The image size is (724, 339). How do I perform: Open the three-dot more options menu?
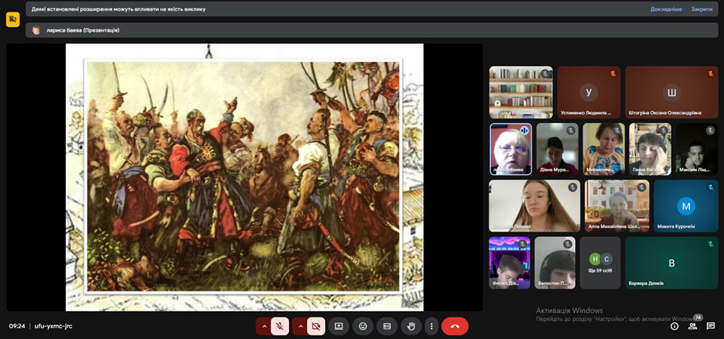point(432,326)
